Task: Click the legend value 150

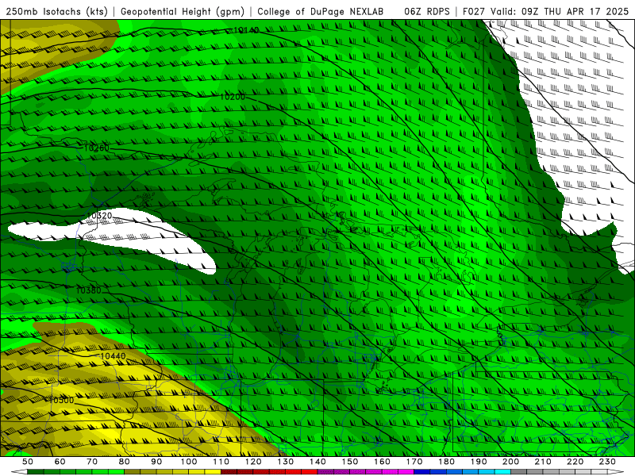Action: point(350,462)
